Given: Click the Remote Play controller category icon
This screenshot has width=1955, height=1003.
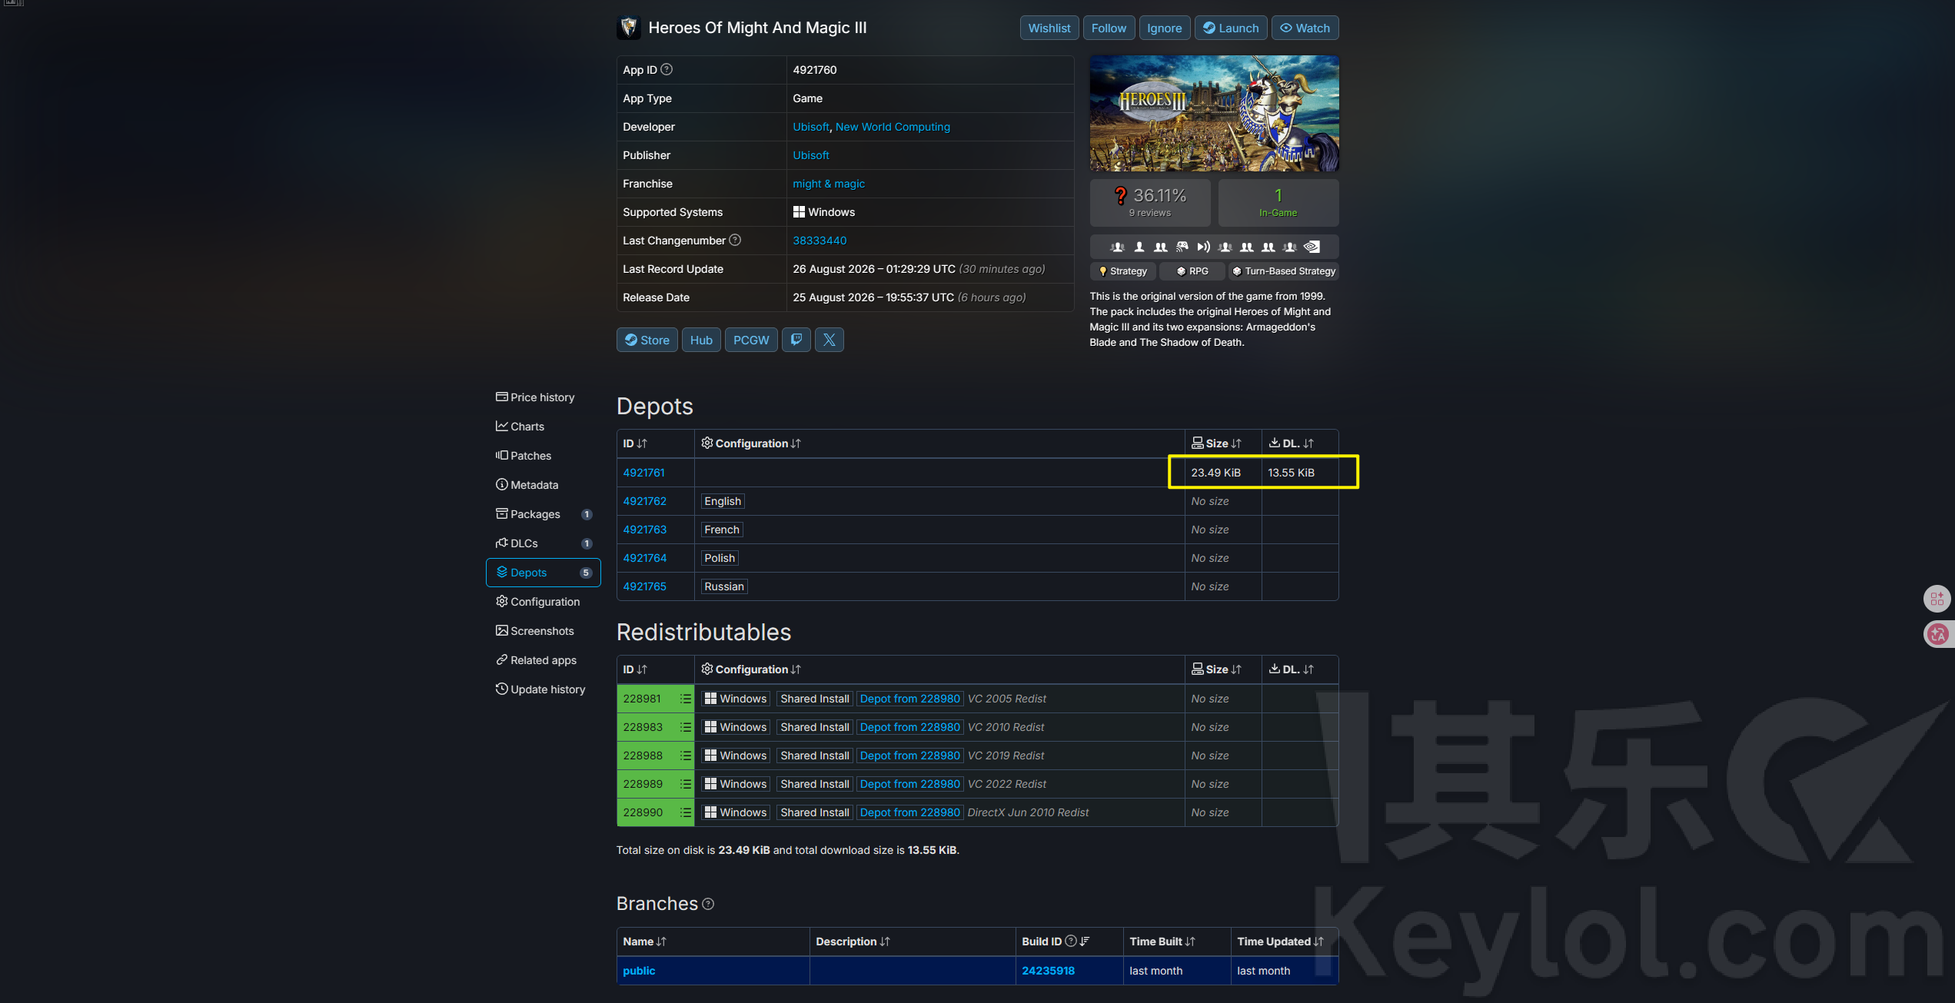Looking at the screenshot, I should [1182, 247].
